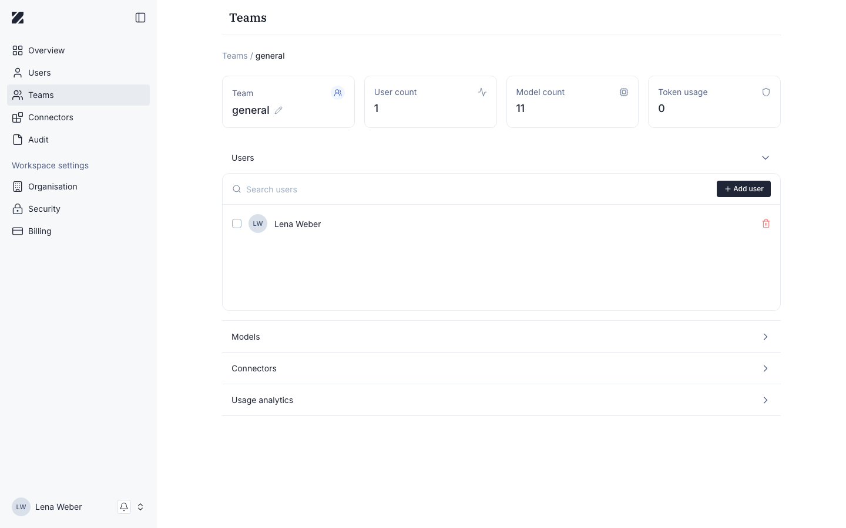Edit the team name with pencil icon
This screenshot has height=528, width=846.
tap(278, 110)
